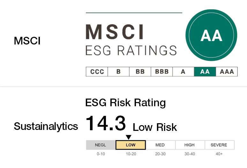Click the Sustainalytics row label
The height and width of the screenshot is (168, 247).
[x=46, y=126]
